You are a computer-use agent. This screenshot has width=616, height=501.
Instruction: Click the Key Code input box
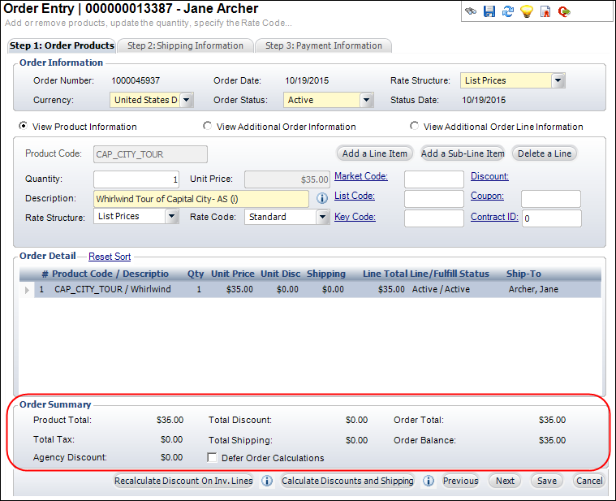pos(434,218)
